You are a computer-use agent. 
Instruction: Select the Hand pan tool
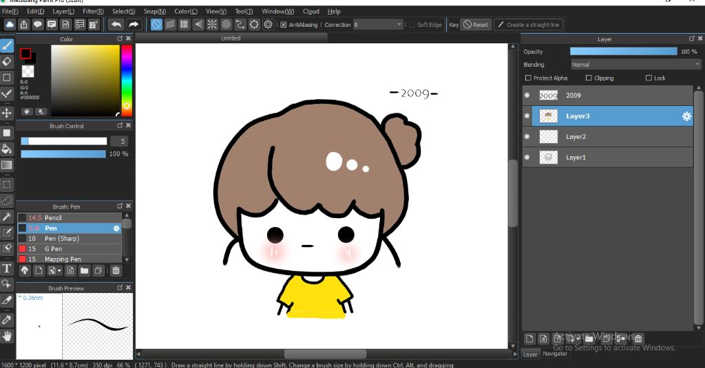[x=7, y=336]
